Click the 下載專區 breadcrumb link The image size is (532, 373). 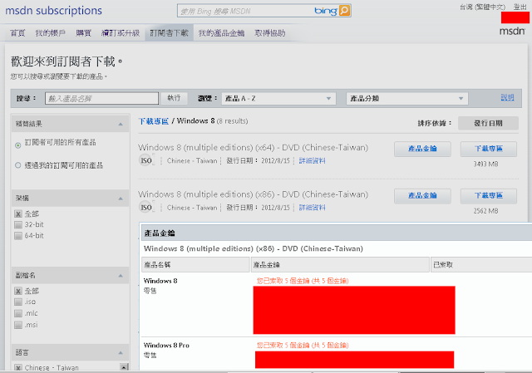tap(153, 121)
